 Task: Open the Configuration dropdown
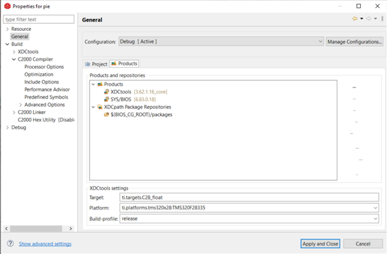point(320,42)
